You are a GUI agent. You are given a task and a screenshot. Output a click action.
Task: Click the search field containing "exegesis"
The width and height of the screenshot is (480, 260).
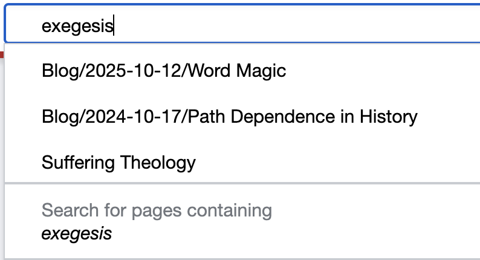click(242, 26)
